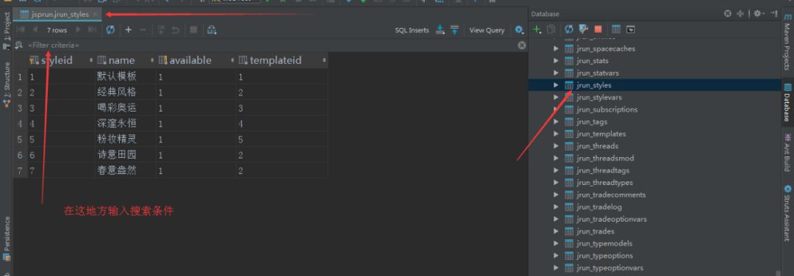The height and width of the screenshot is (276, 794).
Task: Click the Database side tab
Action: (787, 103)
